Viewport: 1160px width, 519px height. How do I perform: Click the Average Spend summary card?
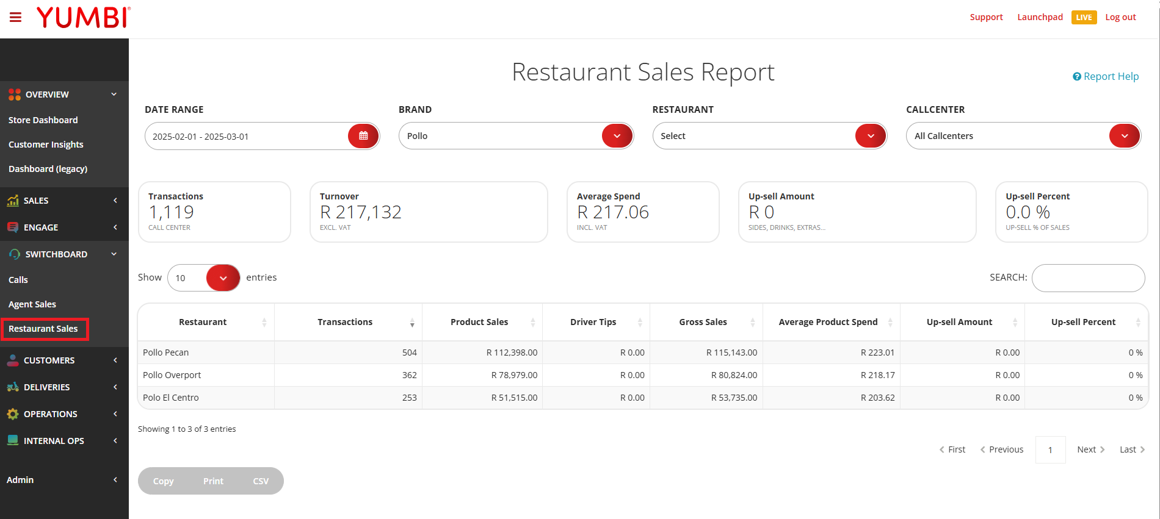643,212
